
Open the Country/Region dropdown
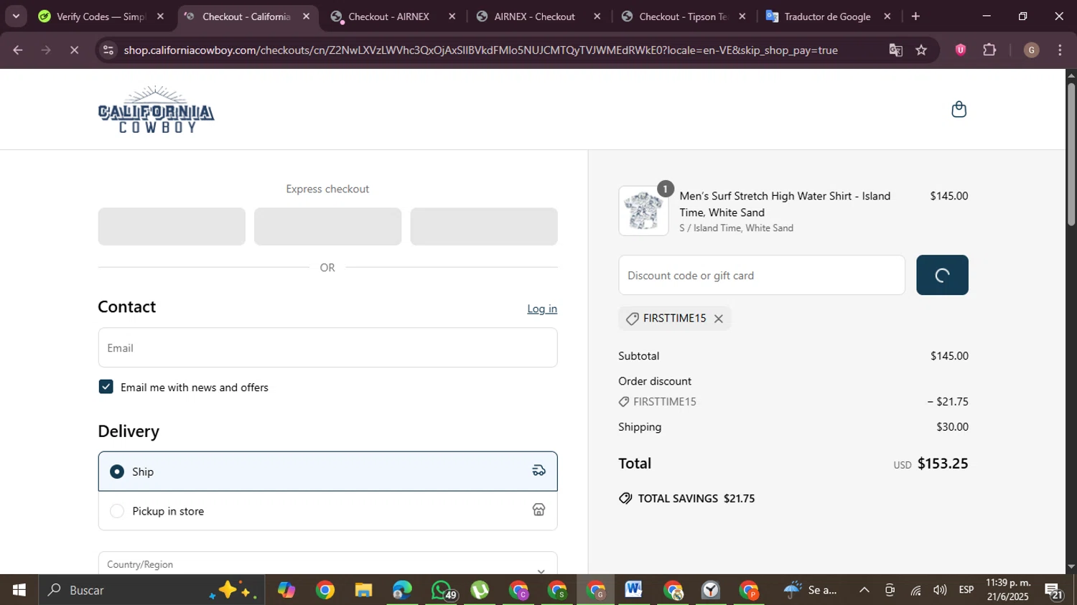click(x=327, y=564)
